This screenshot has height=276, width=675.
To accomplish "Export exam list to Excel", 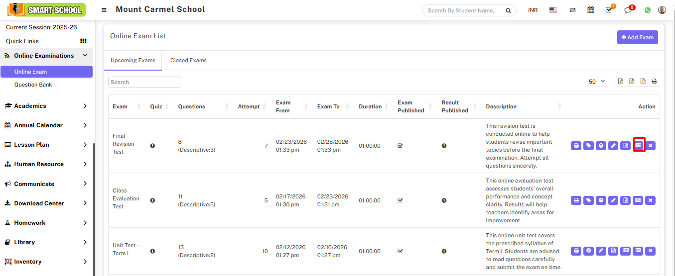I will 621,82.
